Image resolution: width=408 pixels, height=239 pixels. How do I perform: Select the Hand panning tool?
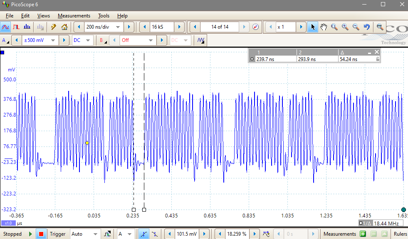tap(324, 27)
